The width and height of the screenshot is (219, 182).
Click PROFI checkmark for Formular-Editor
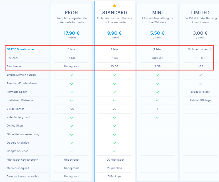pyautogui.click(x=72, y=92)
